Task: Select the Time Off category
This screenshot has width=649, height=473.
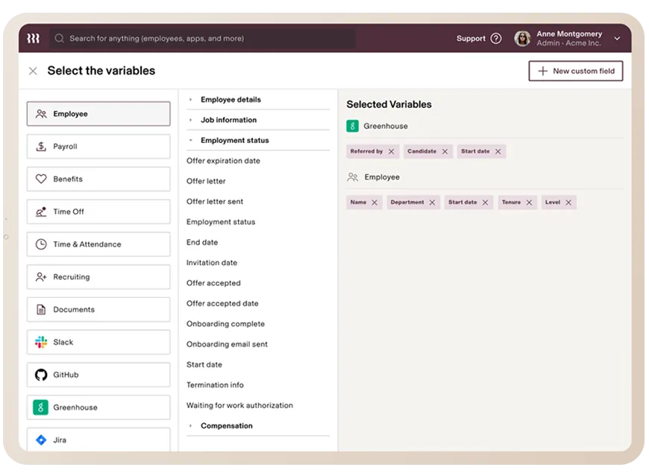Action: pos(98,212)
